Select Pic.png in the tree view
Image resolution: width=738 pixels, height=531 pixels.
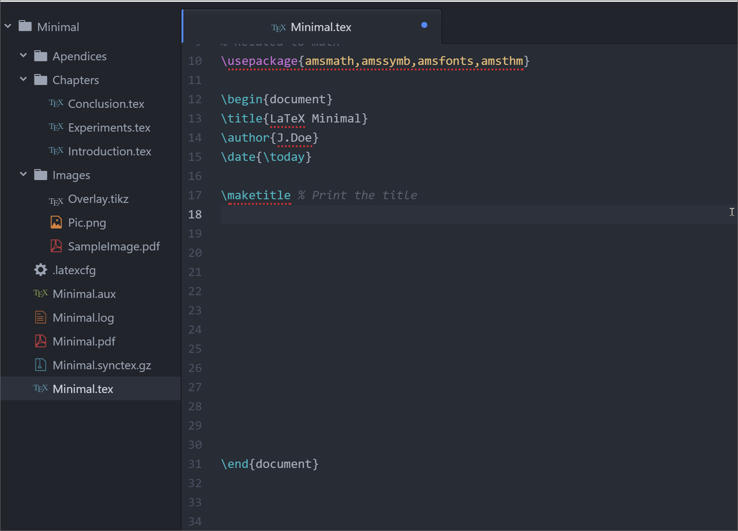point(87,223)
